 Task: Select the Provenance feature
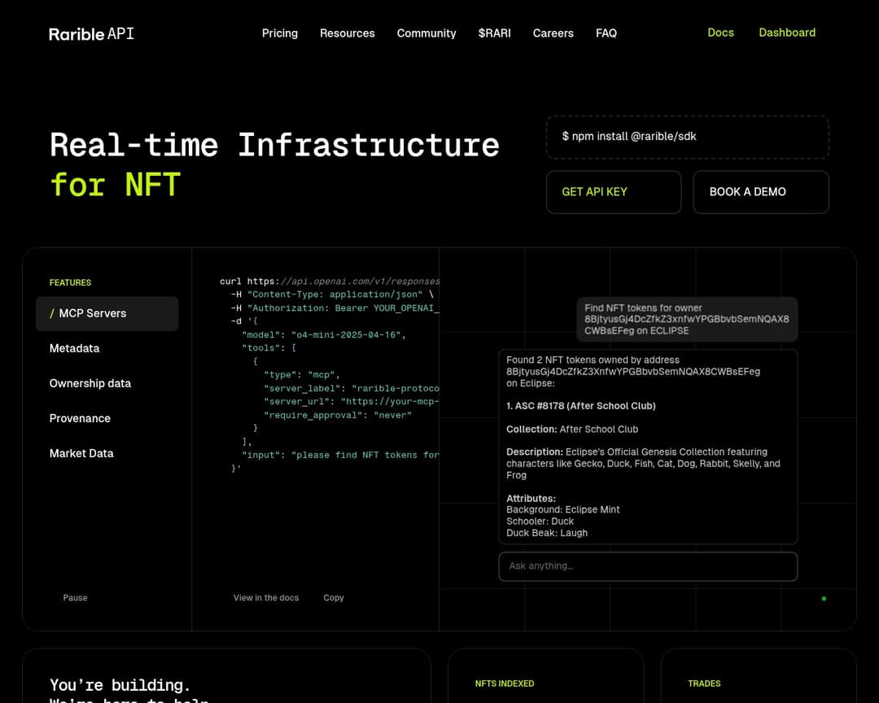pos(80,418)
